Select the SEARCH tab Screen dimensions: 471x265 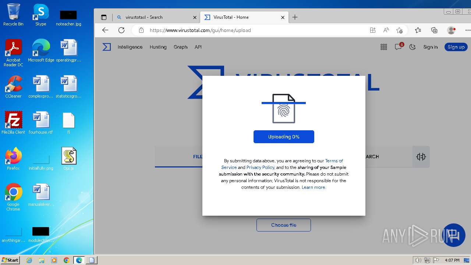(x=372, y=156)
